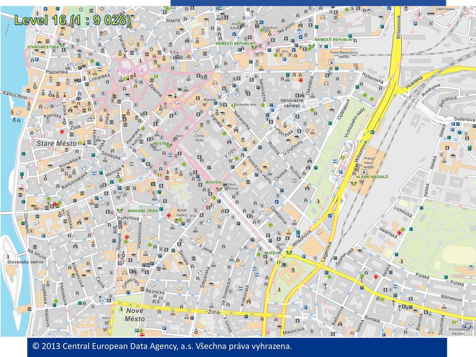Click the shopping cart icon at Myslbek
Screen dimensions: 476x357
click(x=205, y=105)
